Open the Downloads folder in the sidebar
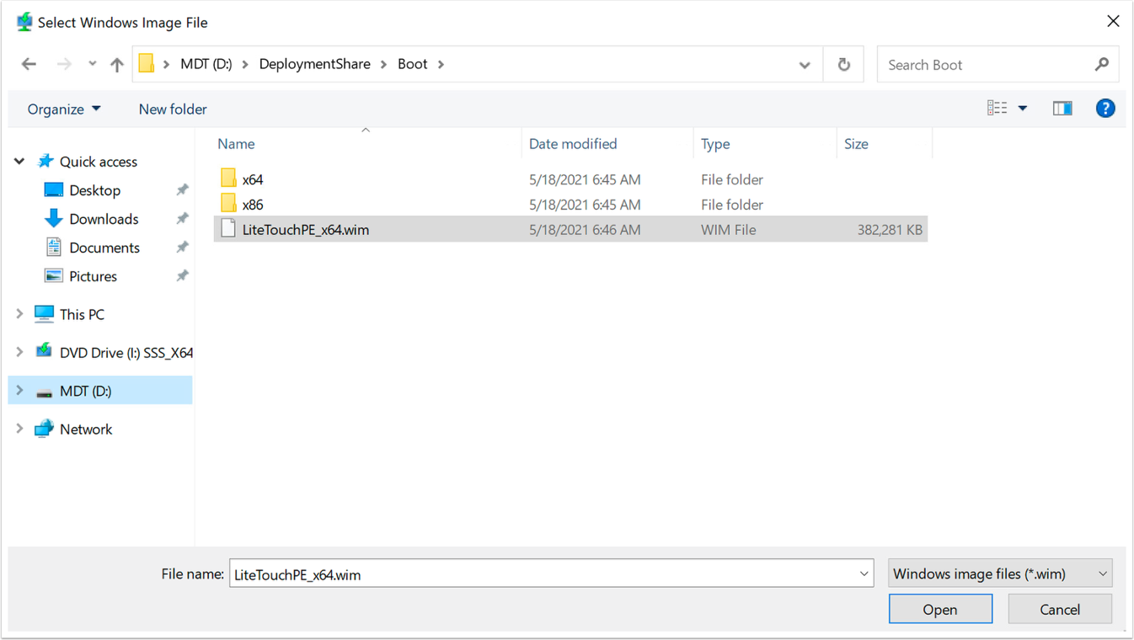This screenshot has height=640, width=1134. [x=102, y=218]
